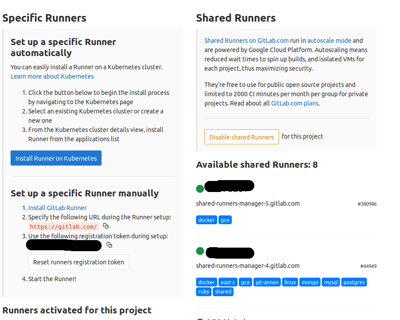The height and width of the screenshot is (320, 400).
Task: Click Set up a specific Runner manually heading
Action: tap(85, 193)
